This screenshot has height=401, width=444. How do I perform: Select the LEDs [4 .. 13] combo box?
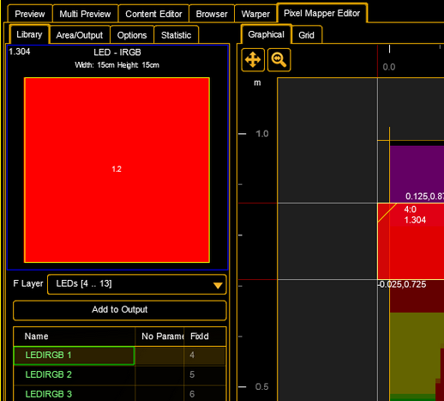point(137,284)
